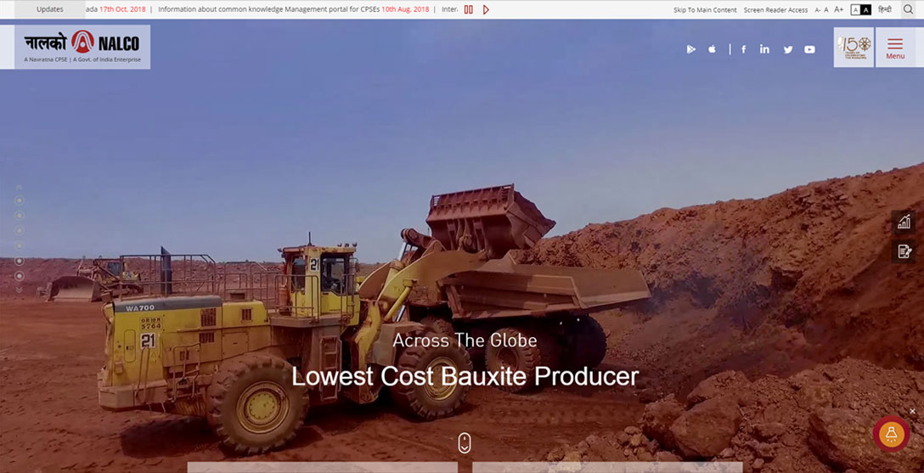This screenshot has height=473, width=924.
Task: Click the NALCO logo
Action: pos(82,47)
